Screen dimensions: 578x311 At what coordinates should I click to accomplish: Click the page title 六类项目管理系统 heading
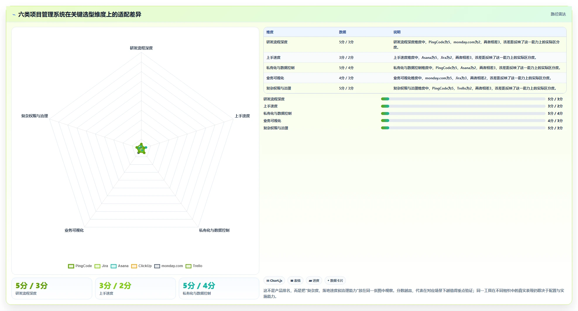(80, 14)
